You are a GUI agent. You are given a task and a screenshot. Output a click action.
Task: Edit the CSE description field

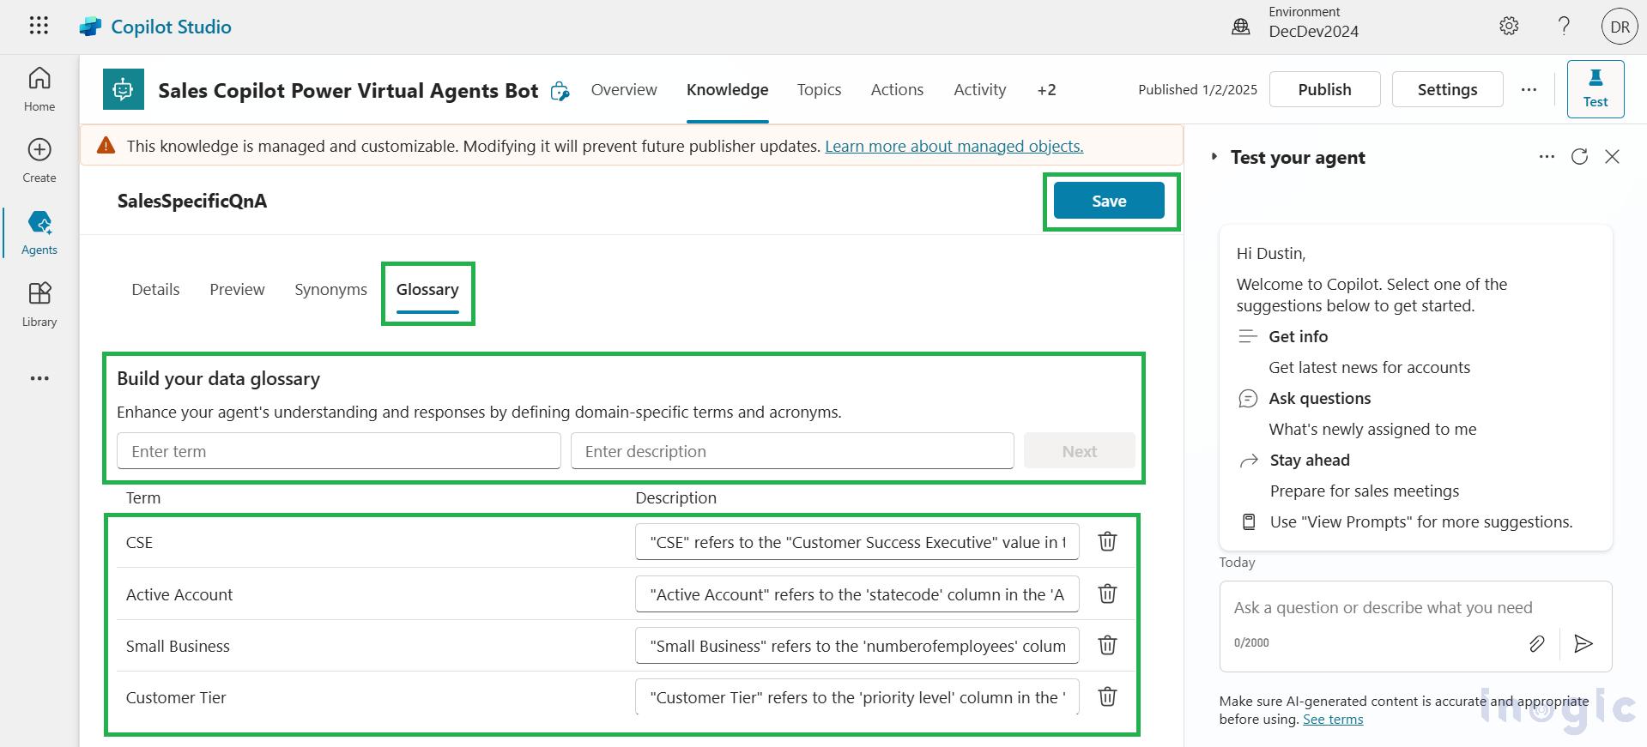[x=857, y=542]
